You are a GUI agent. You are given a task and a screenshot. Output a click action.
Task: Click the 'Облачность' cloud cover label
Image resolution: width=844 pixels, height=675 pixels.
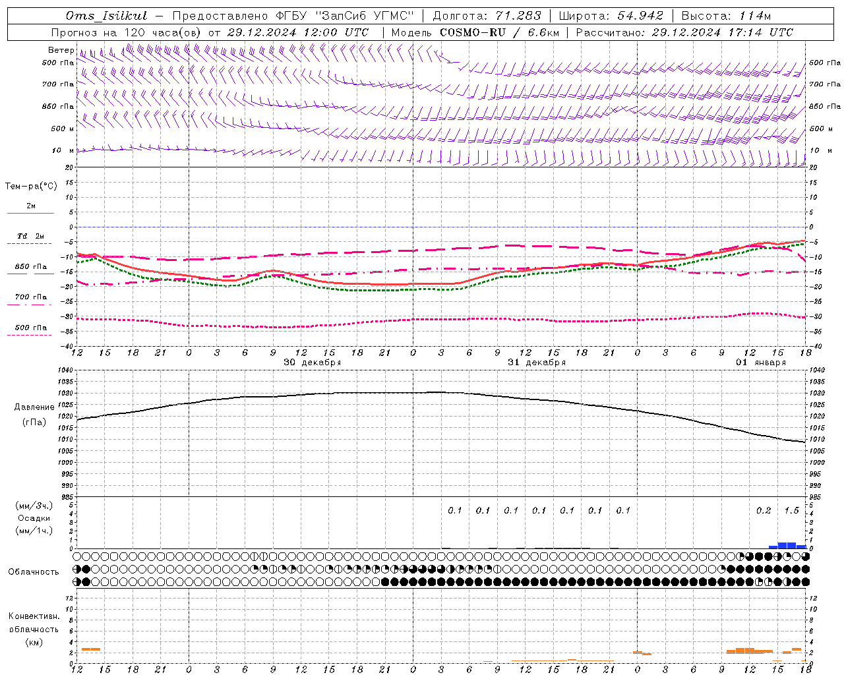[x=34, y=572]
